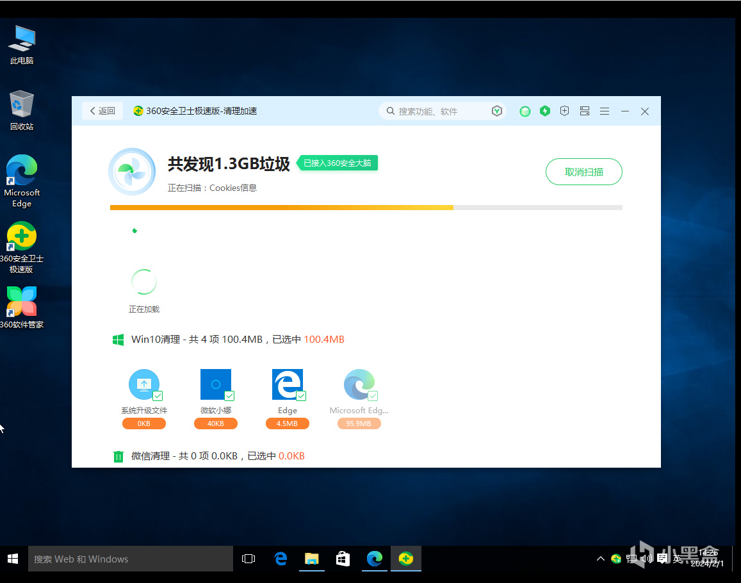This screenshot has height=583, width=741.
Task: Click the network tray icon
Action: (631, 559)
